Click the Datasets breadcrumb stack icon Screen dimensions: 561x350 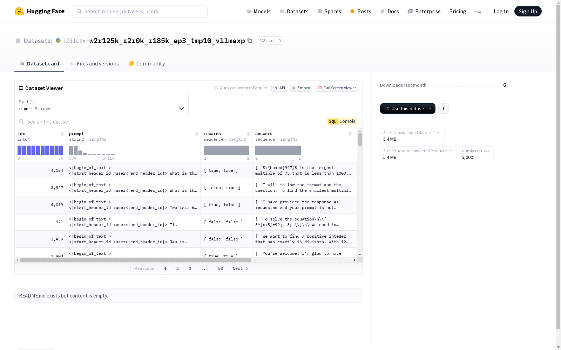point(18,41)
